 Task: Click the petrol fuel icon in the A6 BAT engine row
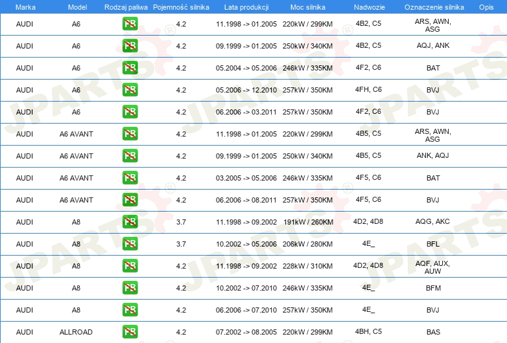point(130,68)
